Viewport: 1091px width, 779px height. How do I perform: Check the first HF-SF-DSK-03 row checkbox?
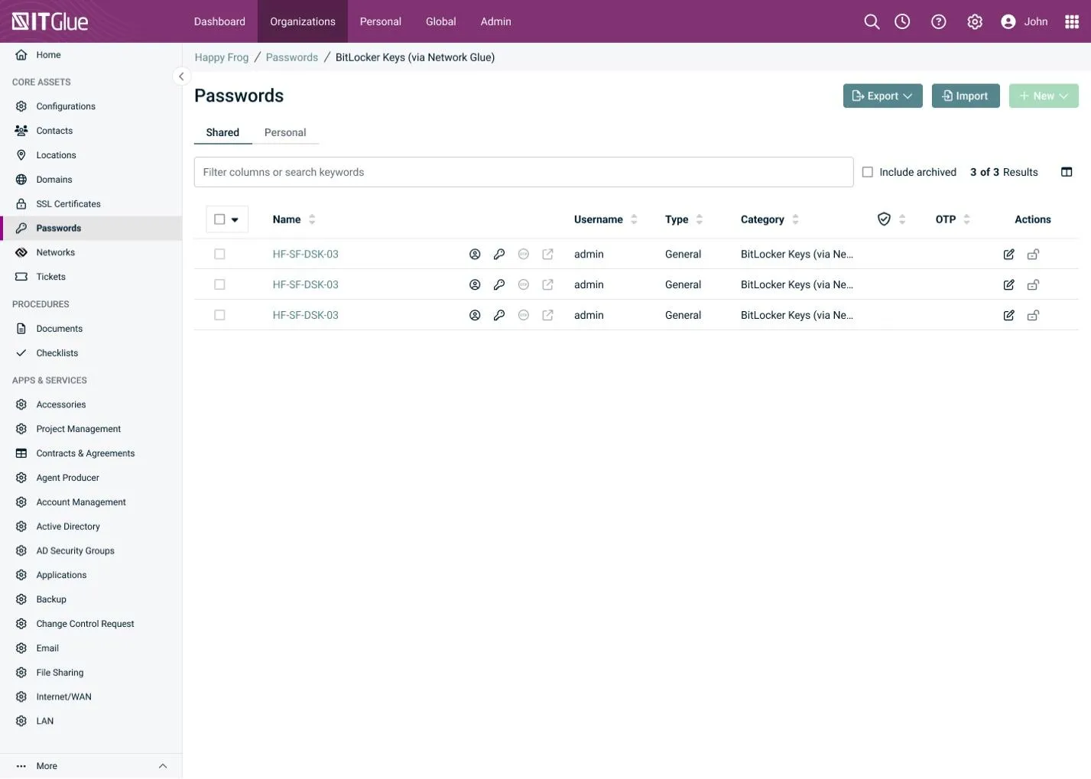coord(219,255)
